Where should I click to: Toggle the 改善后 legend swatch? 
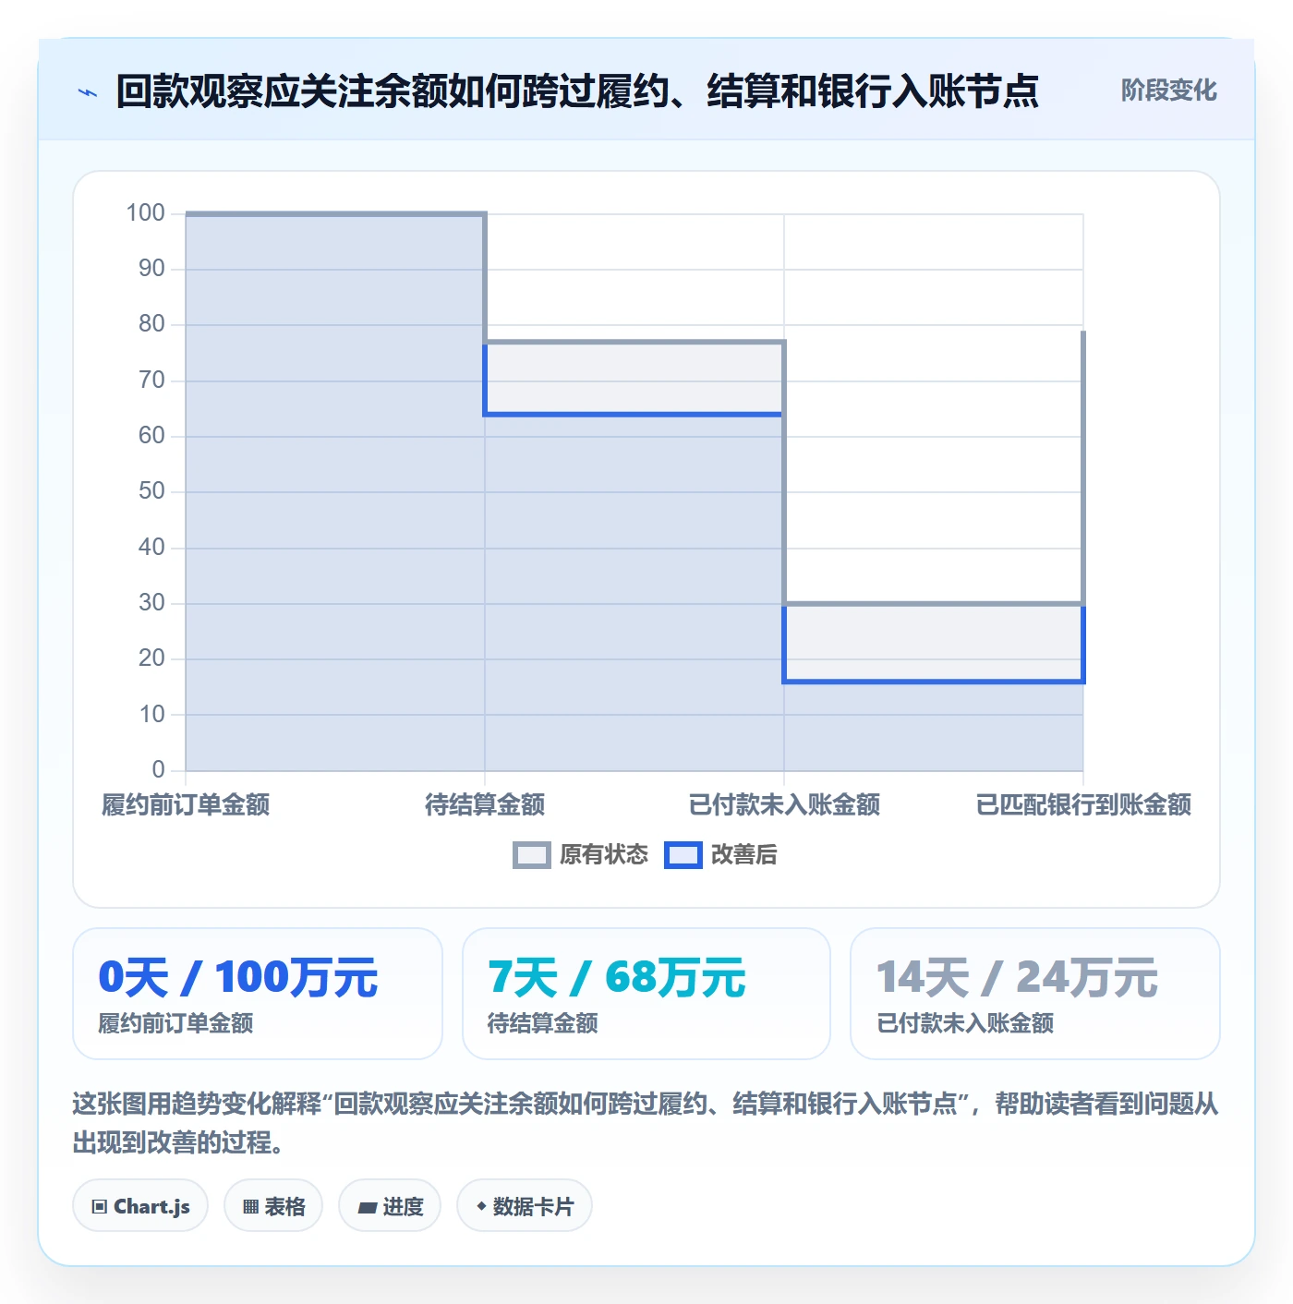683,855
